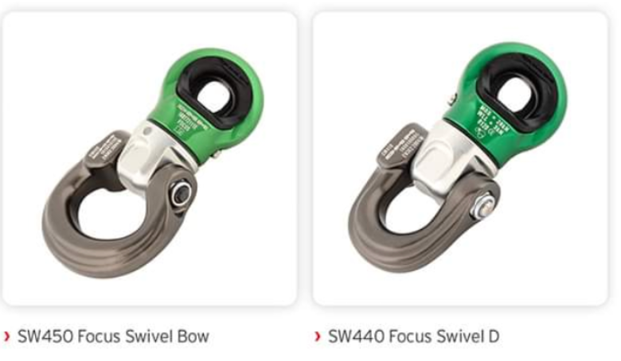Click red chevron beside SW440 Focus Swivel D

click(x=318, y=336)
